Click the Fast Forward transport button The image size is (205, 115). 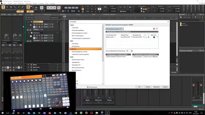(x=54, y=8)
